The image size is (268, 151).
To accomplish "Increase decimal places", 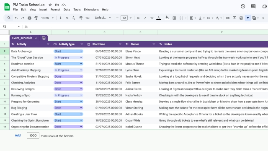I will [x=81, y=18].
